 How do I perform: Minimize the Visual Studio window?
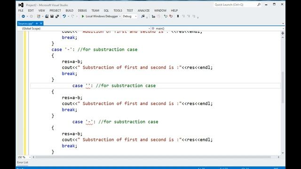tap(266, 5)
